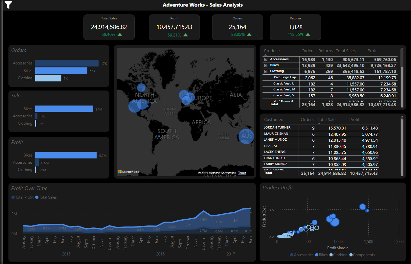Click the green arrow on Orders card
411x264 pixels.
[x=249, y=34]
